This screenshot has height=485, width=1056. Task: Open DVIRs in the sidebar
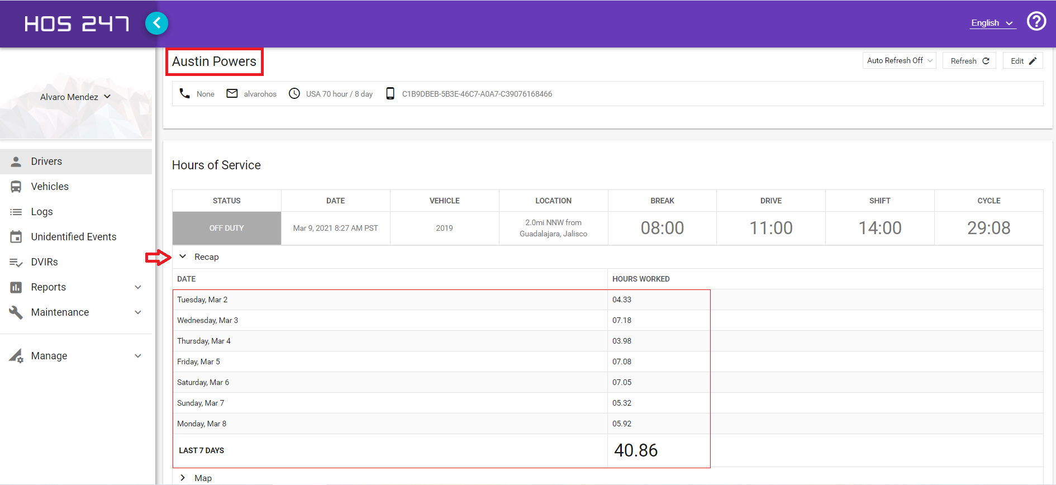(x=76, y=262)
